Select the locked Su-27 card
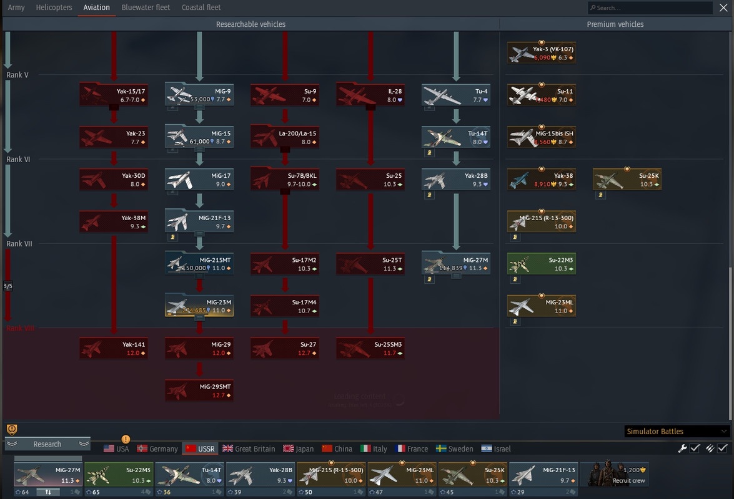This screenshot has height=499, width=734. click(x=285, y=348)
